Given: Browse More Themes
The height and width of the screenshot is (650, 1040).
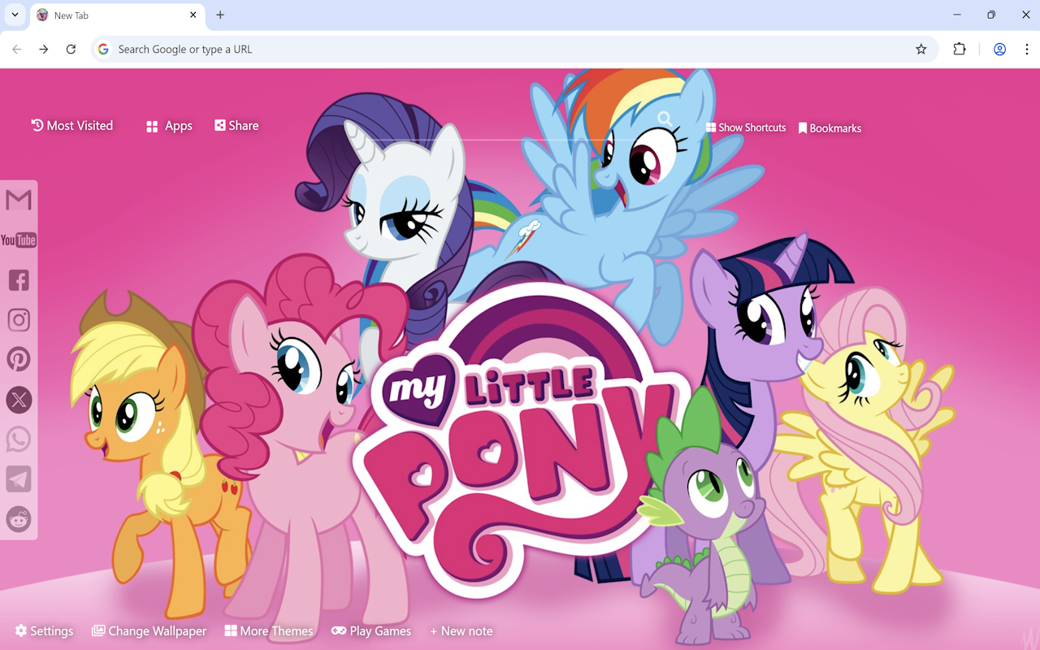Looking at the screenshot, I should (269, 630).
